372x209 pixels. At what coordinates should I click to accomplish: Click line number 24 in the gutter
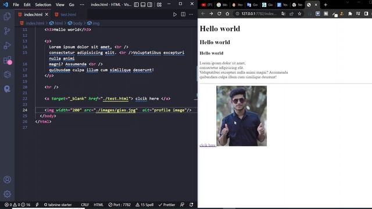click(25, 110)
